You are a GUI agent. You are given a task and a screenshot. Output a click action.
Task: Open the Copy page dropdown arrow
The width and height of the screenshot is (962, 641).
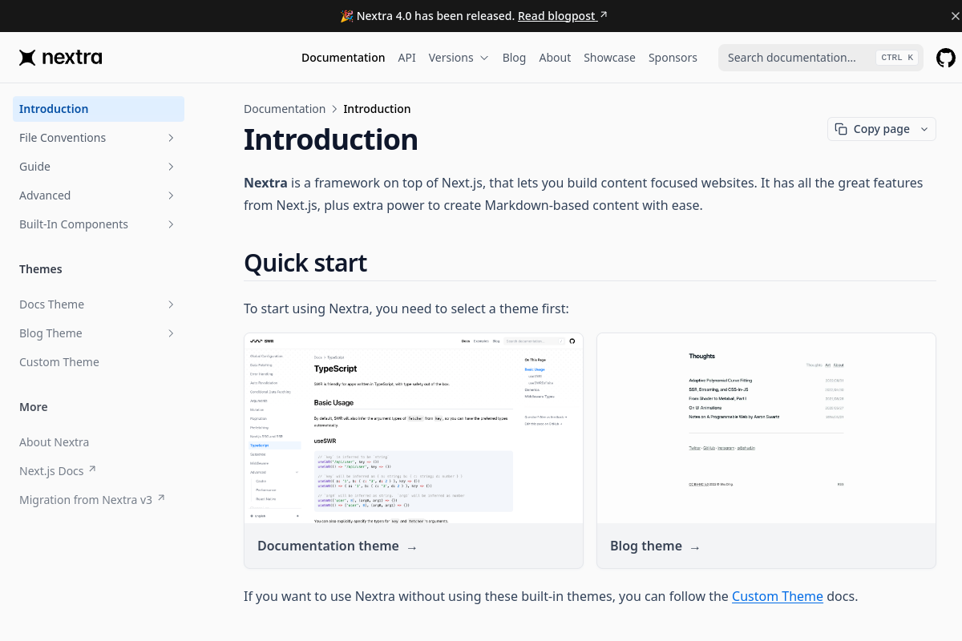(x=924, y=129)
